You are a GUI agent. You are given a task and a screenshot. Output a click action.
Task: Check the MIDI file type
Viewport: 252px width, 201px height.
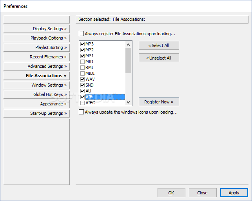[82, 73]
